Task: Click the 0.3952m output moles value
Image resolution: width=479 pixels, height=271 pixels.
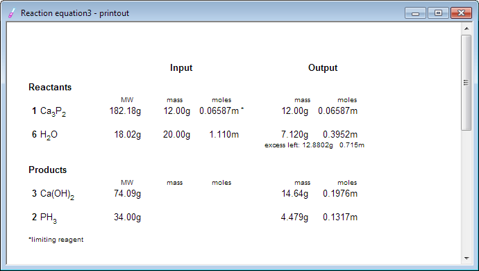Action: pos(340,134)
